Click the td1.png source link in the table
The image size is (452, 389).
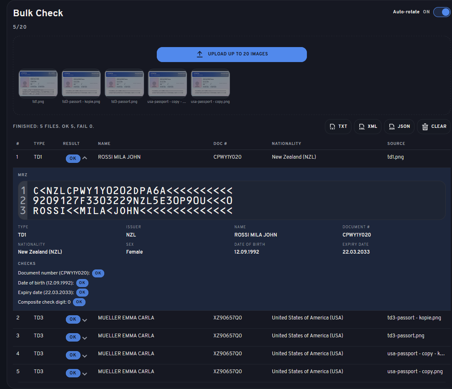tap(395, 157)
